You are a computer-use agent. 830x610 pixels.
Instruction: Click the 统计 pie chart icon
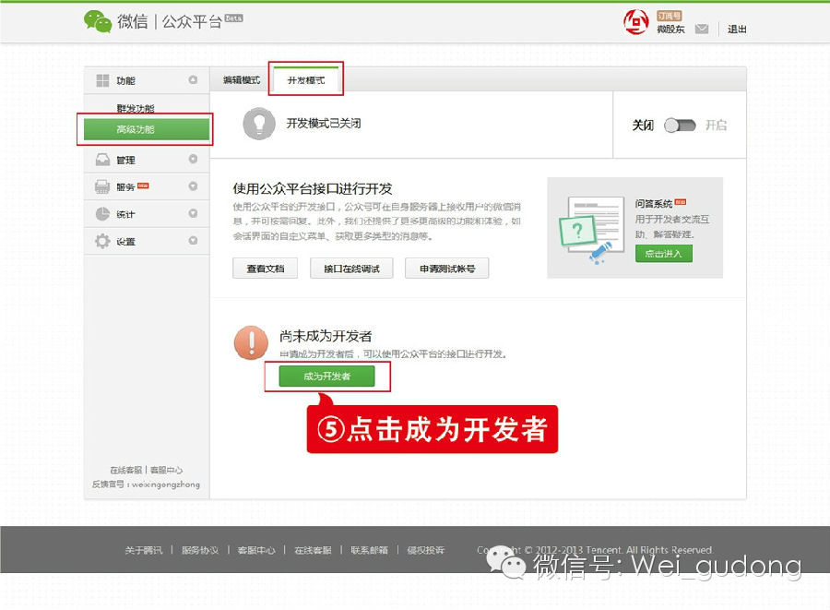coord(102,214)
